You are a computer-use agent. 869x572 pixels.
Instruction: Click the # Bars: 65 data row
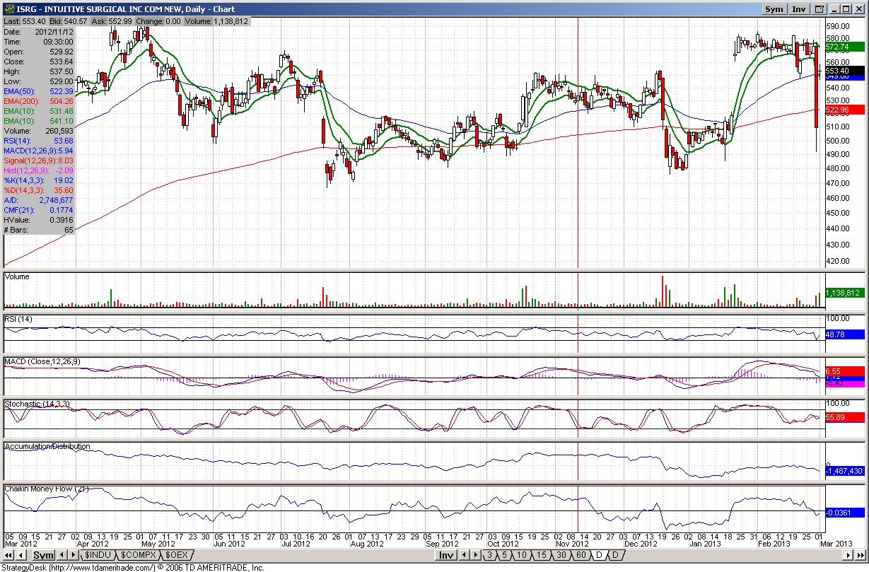pyautogui.click(x=39, y=230)
